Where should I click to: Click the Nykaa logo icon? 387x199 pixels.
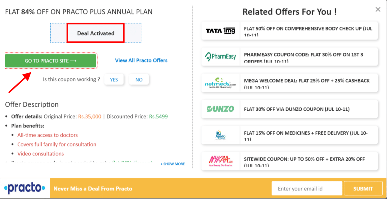[x=220, y=161]
